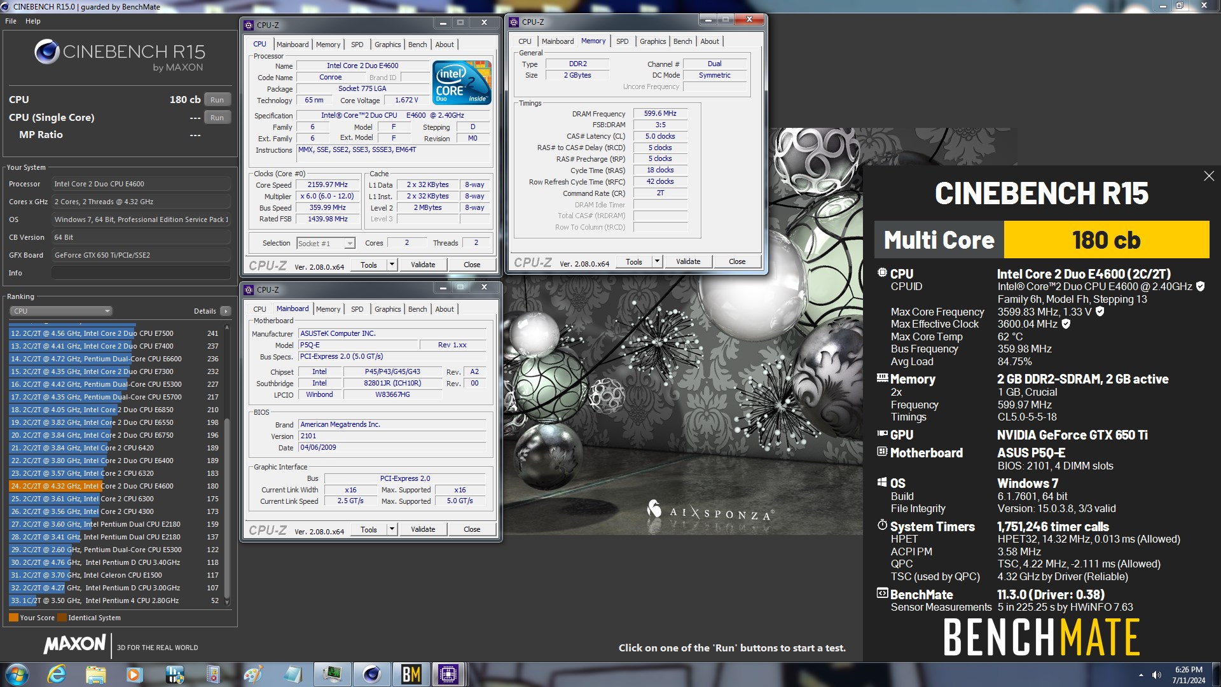Run the CPU Single Core test
Image resolution: width=1221 pixels, height=687 pixels.
point(217,118)
